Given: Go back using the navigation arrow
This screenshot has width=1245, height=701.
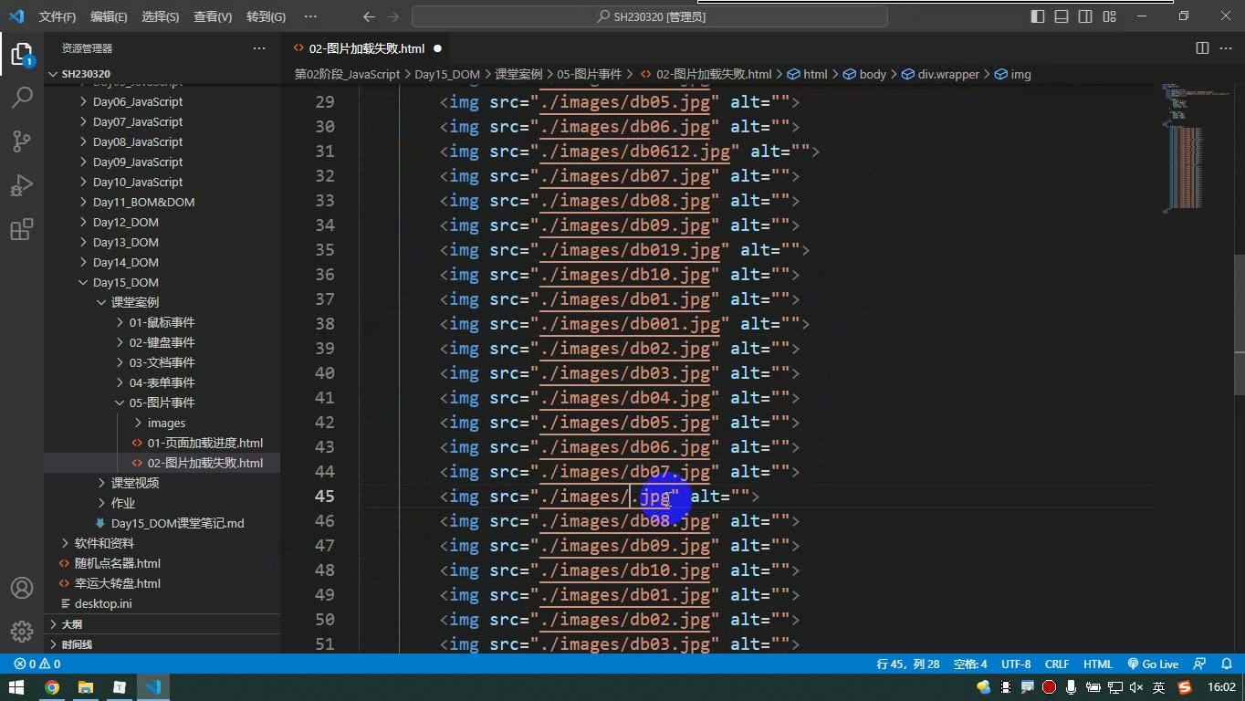Looking at the screenshot, I should pos(369,16).
